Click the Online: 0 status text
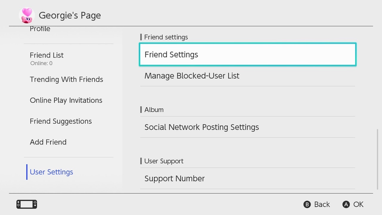Screen dimensions: 382x215 point(41,63)
